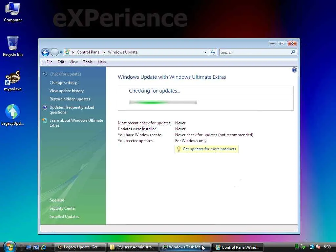This screenshot has height=252, width=336.
Task: Open the address bar history dropdown
Action: (205, 52)
